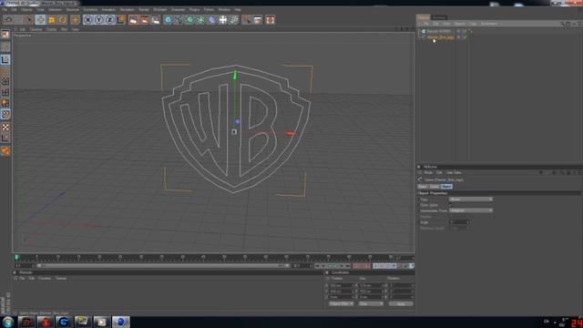The height and width of the screenshot is (328, 583).
Task: Open the Object (Rel) coordinates dropdown
Action: coord(341,303)
